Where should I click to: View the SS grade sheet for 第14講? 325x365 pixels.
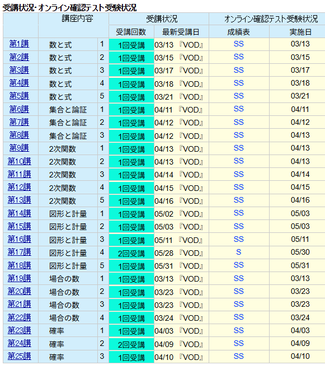pyautogui.click(x=238, y=213)
